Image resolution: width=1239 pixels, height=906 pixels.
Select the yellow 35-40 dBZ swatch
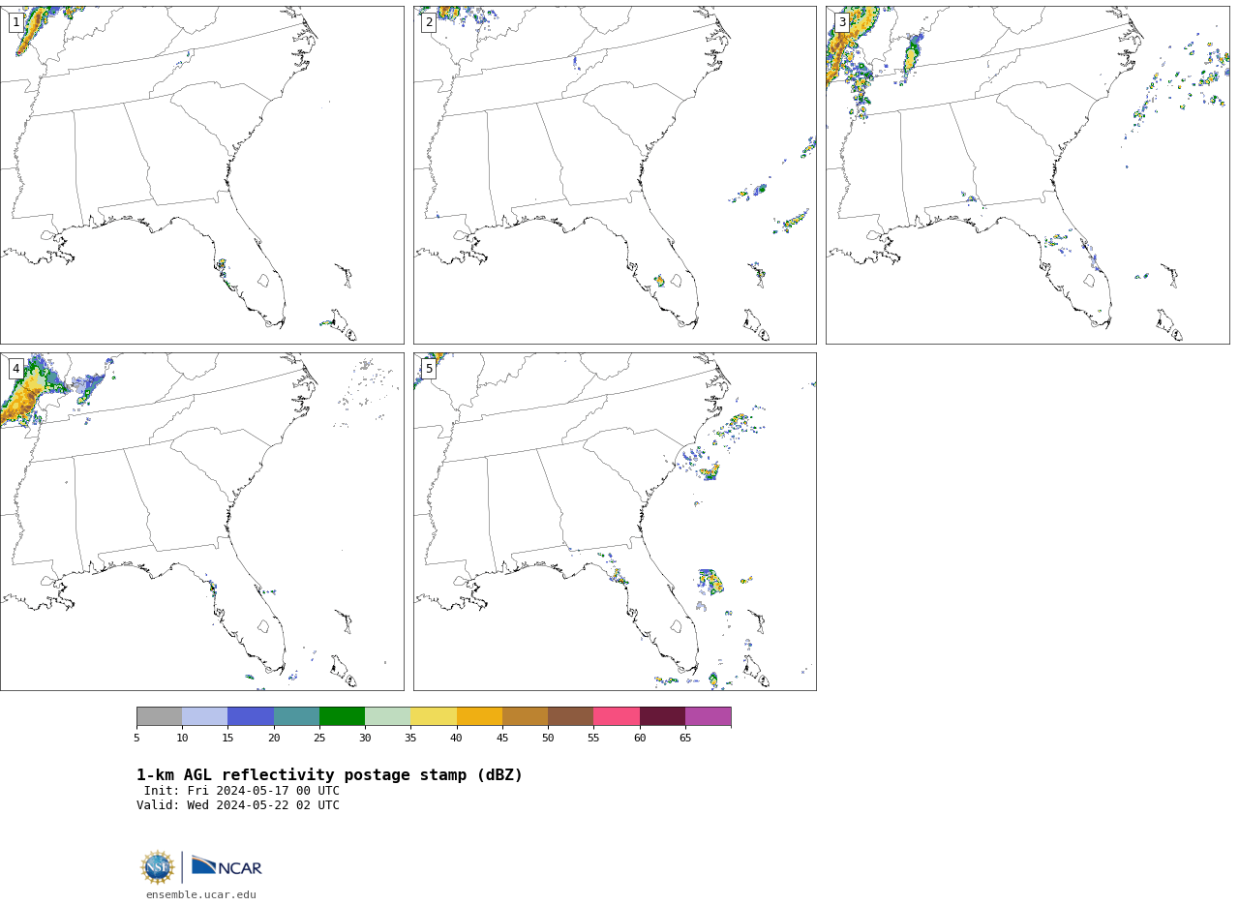(434, 716)
